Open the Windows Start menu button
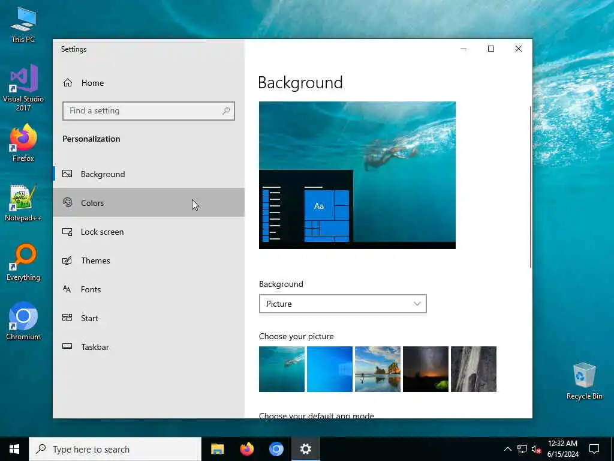614x461 pixels. [14, 449]
